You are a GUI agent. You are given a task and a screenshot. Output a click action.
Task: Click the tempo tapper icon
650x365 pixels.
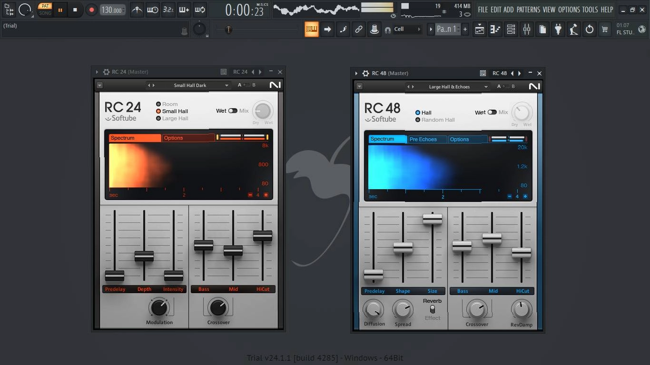pyautogui.click(x=574, y=29)
